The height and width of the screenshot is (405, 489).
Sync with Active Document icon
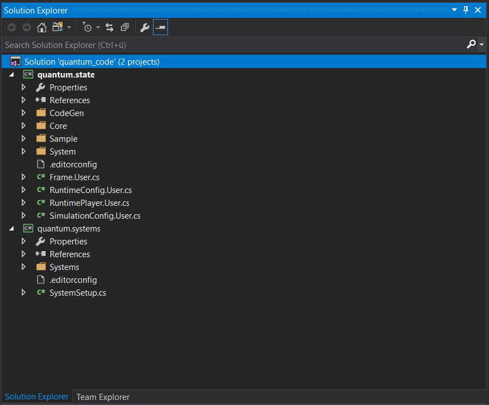pos(109,27)
